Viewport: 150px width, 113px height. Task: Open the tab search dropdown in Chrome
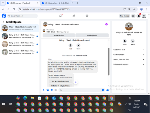click(3, 3)
